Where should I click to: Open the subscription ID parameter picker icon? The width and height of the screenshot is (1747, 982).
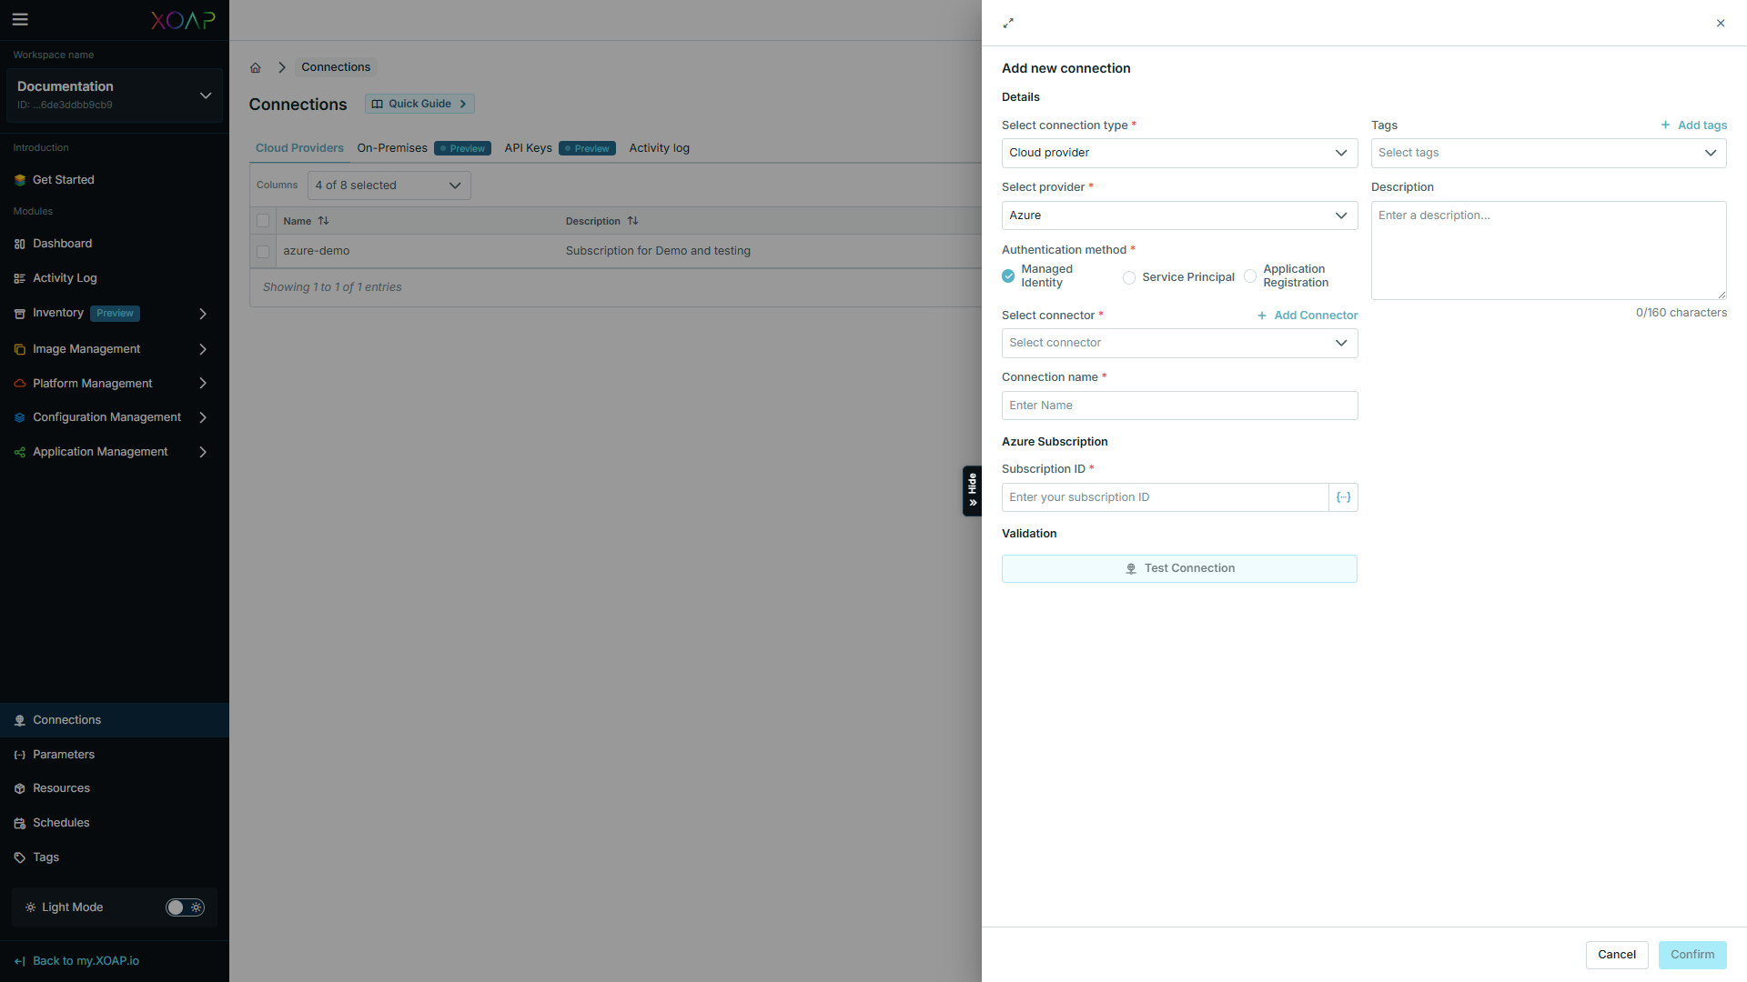(x=1343, y=497)
